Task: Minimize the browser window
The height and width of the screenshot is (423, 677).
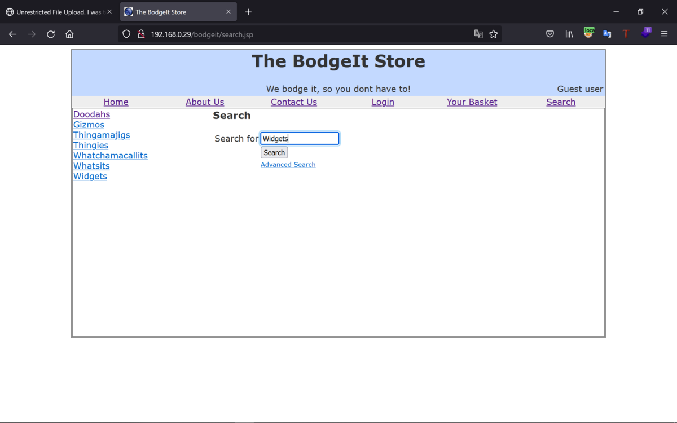Action: pos(616,12)
